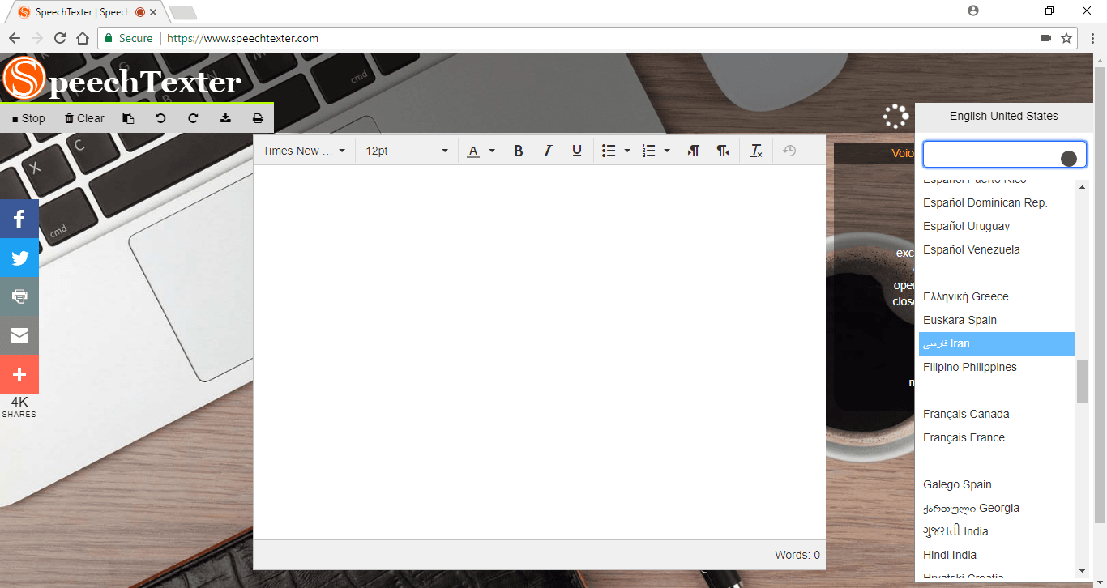Open the 12pt font size dropdown
This screenshot has height=588, width=1107.
[x=406, y=151]
